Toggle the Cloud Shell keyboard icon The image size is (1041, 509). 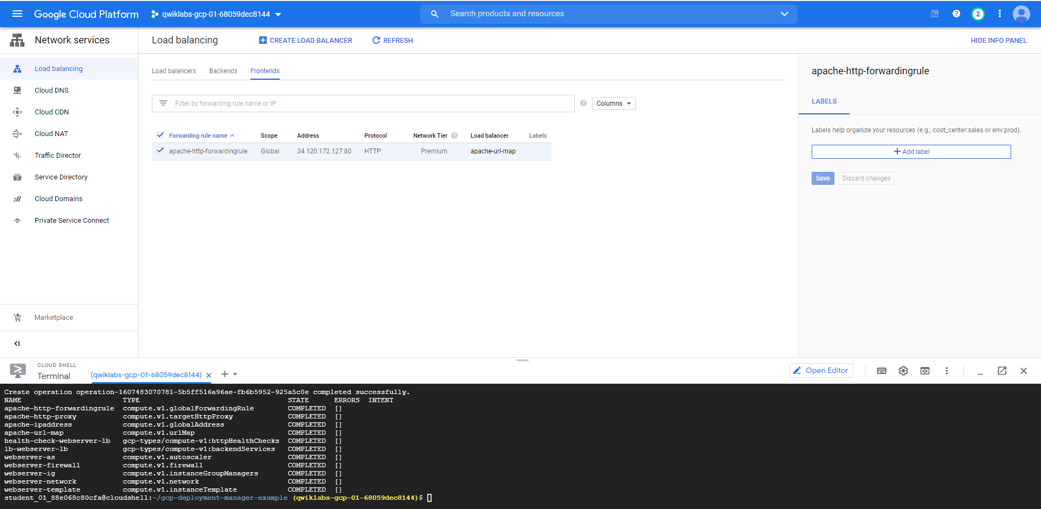coord(882,371)
